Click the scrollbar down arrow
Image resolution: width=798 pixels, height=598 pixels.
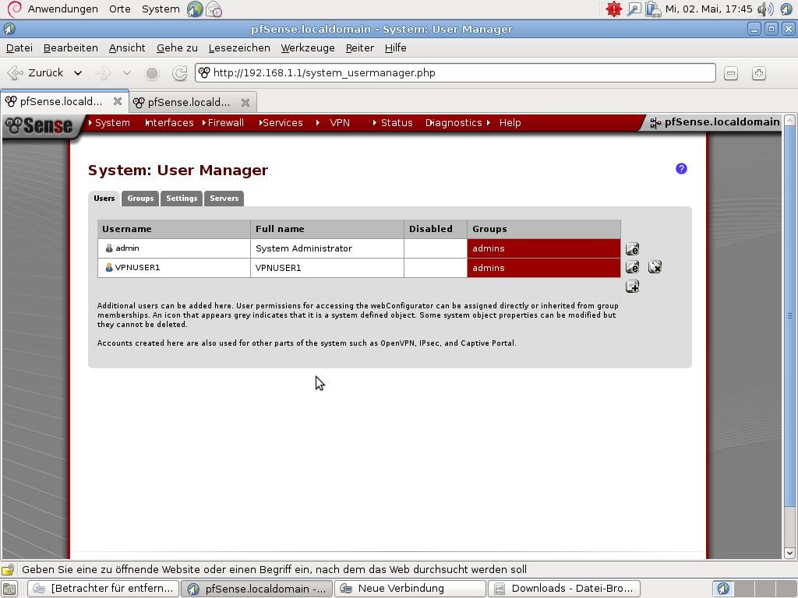pos(789,553)
